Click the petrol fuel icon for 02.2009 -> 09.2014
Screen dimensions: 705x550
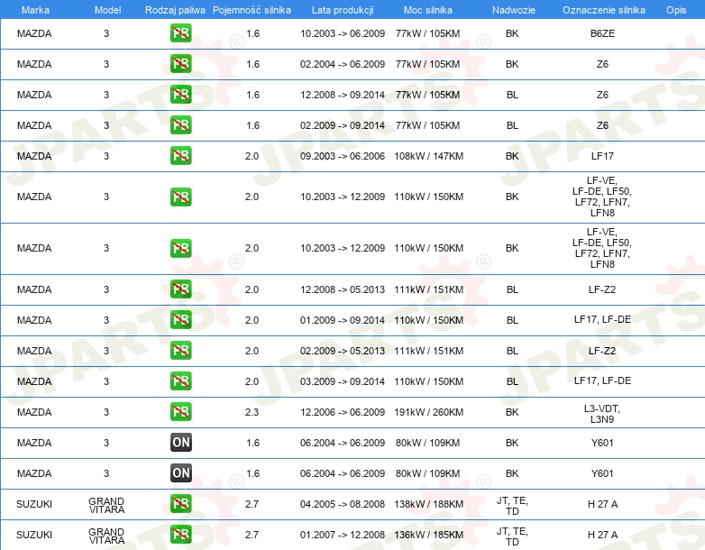click(180, 125)
